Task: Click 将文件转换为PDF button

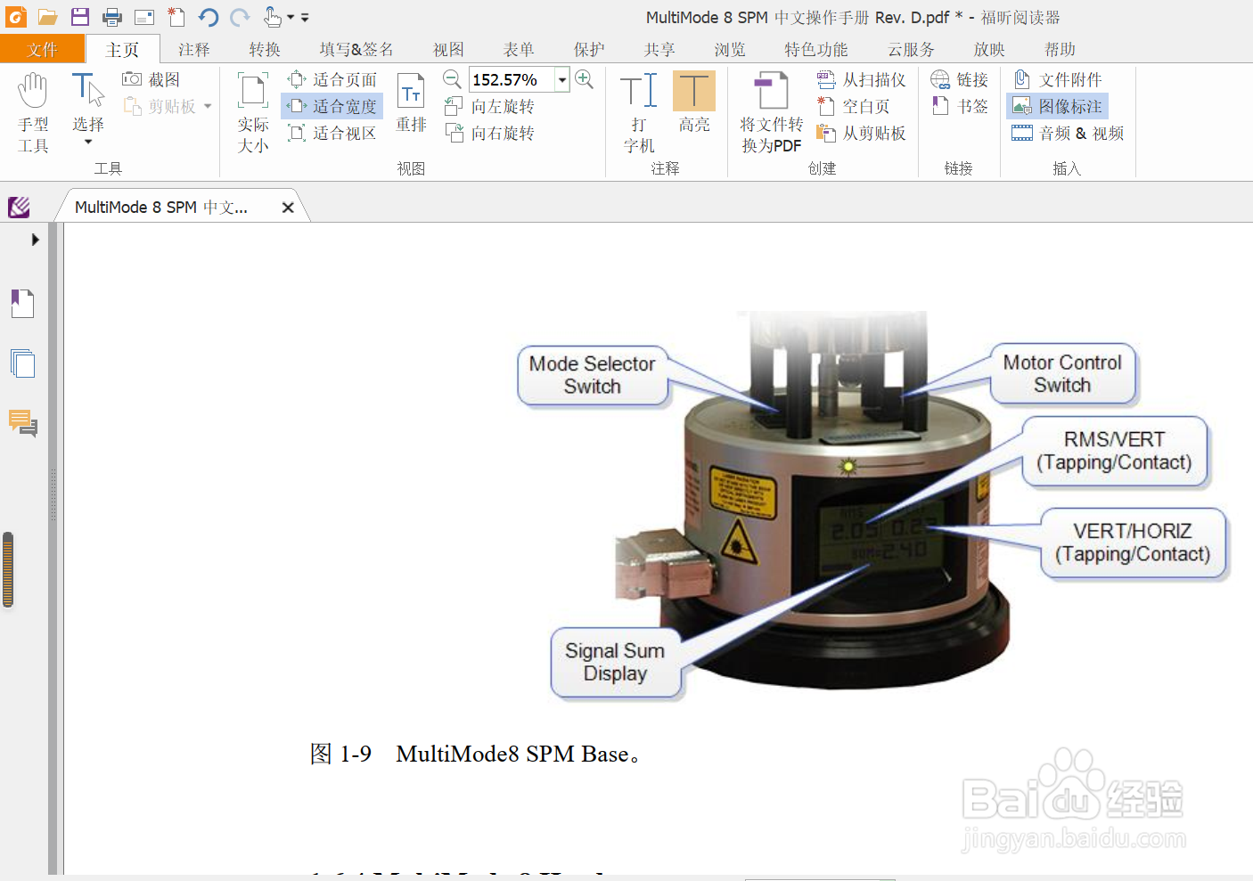Action: 772,113
